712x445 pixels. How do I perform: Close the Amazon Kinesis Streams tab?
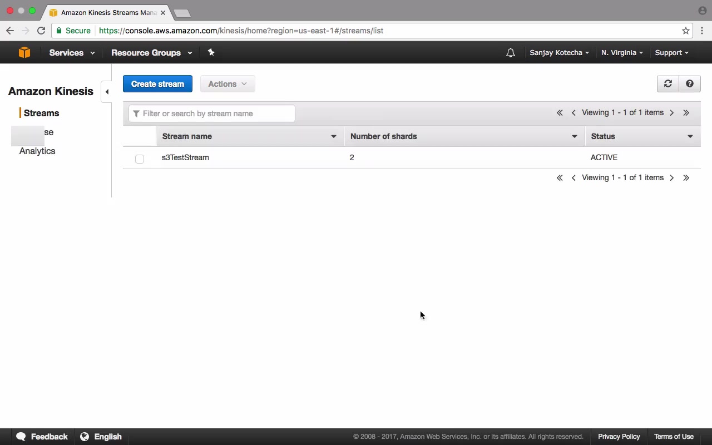(x=163, y=12)
